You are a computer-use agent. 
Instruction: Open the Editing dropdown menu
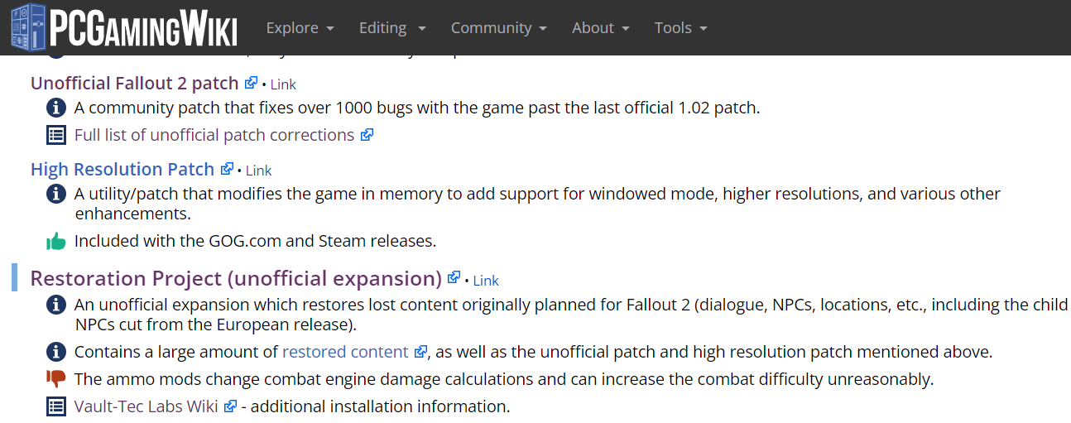coord(392,27)
